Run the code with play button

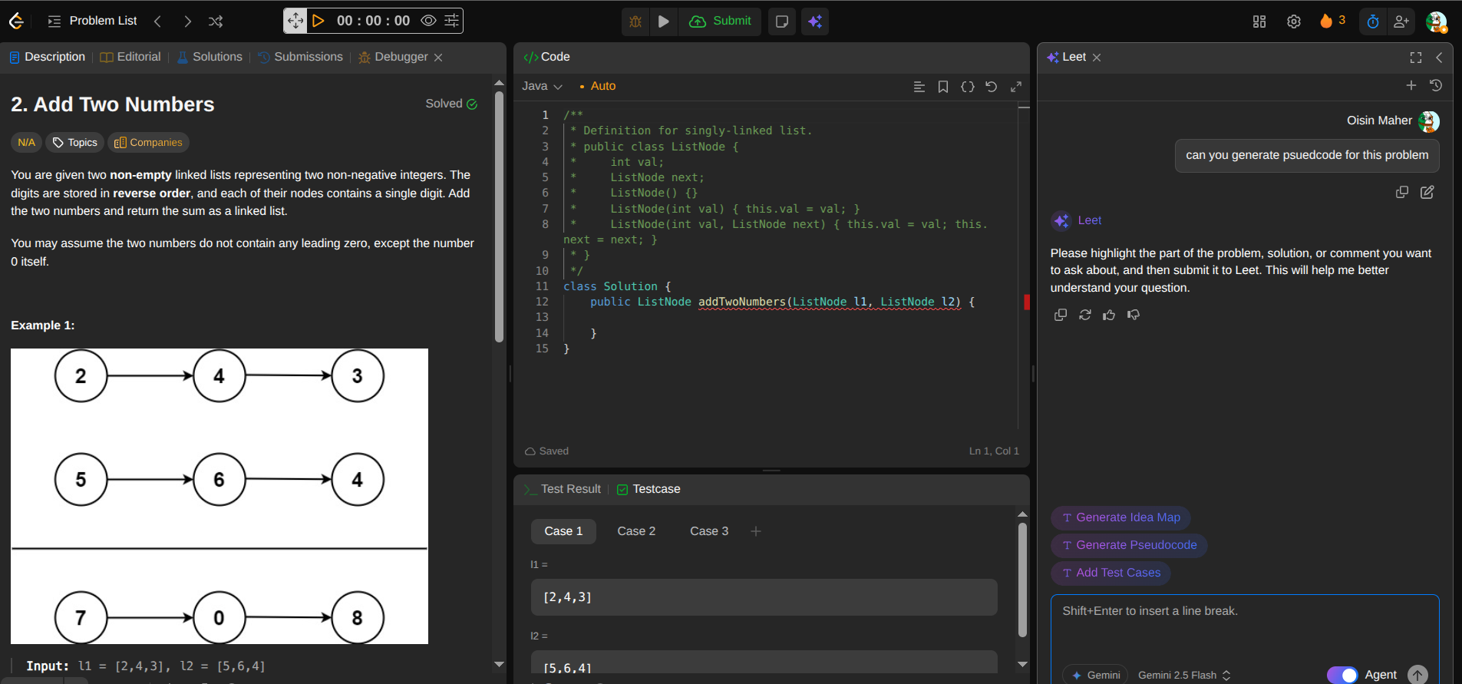(664, 21)
